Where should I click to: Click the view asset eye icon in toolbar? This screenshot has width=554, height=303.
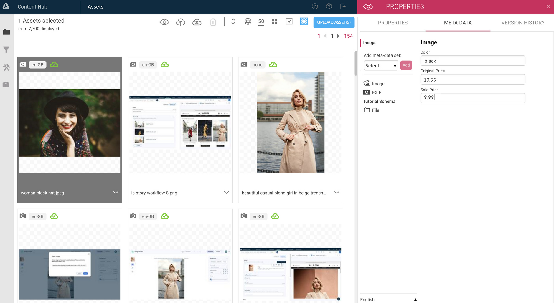click(x=164, y=22)
